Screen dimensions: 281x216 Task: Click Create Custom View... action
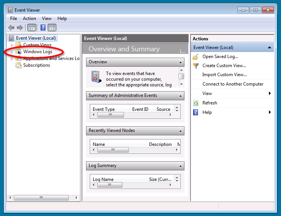[x=224, y=66]
